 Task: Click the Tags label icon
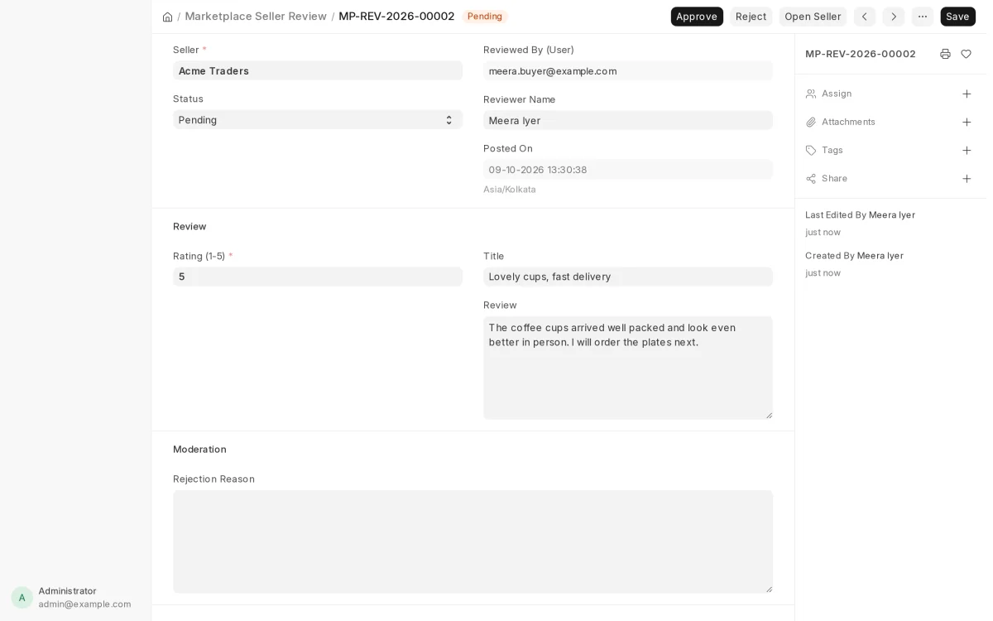(x=811, y=150)
